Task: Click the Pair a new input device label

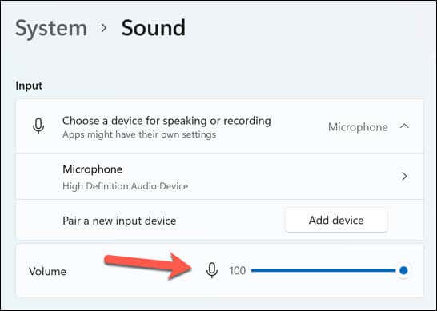Action: (119, 221)
